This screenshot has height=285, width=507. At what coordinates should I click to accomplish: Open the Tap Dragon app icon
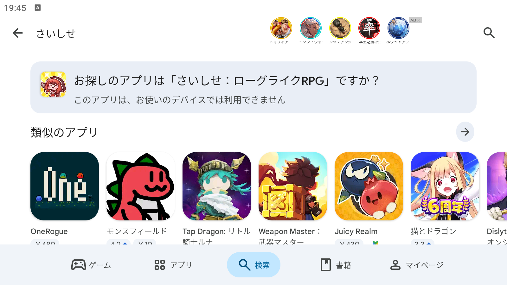coord(217,186)
